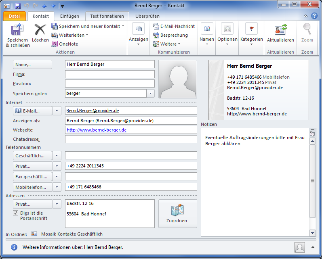Open link http://www.bernd-berger.de
Image resolution: width=322 pixels, height=259 pixels.
97,130
